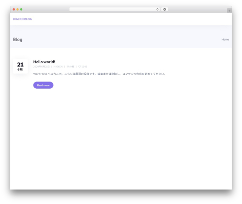Click the HIGKEN BLOG site title
The width and height of the screenshot is (242, 204).
[22, 19]
